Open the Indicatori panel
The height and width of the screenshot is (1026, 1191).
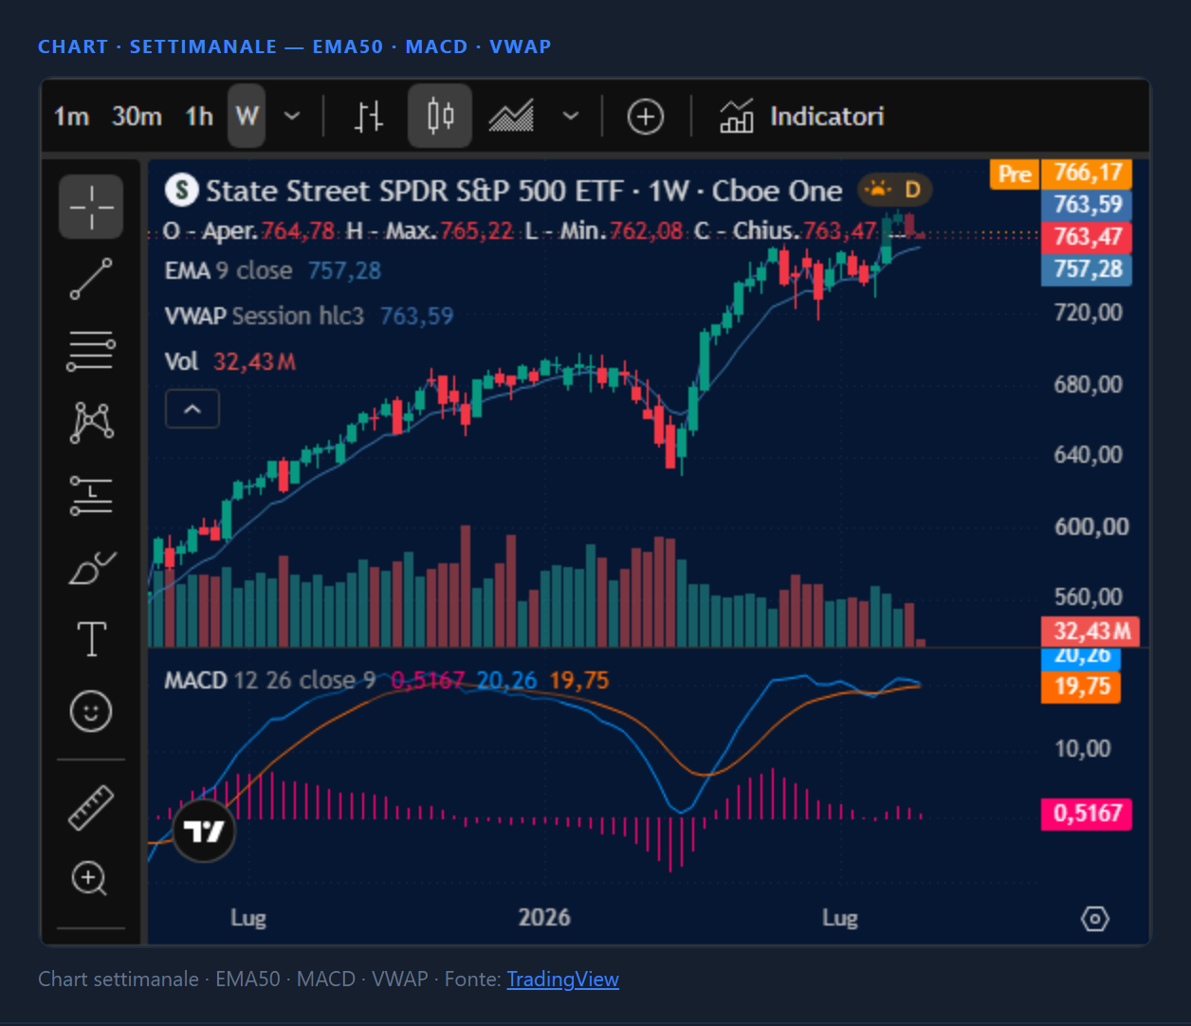pos(802,117)
